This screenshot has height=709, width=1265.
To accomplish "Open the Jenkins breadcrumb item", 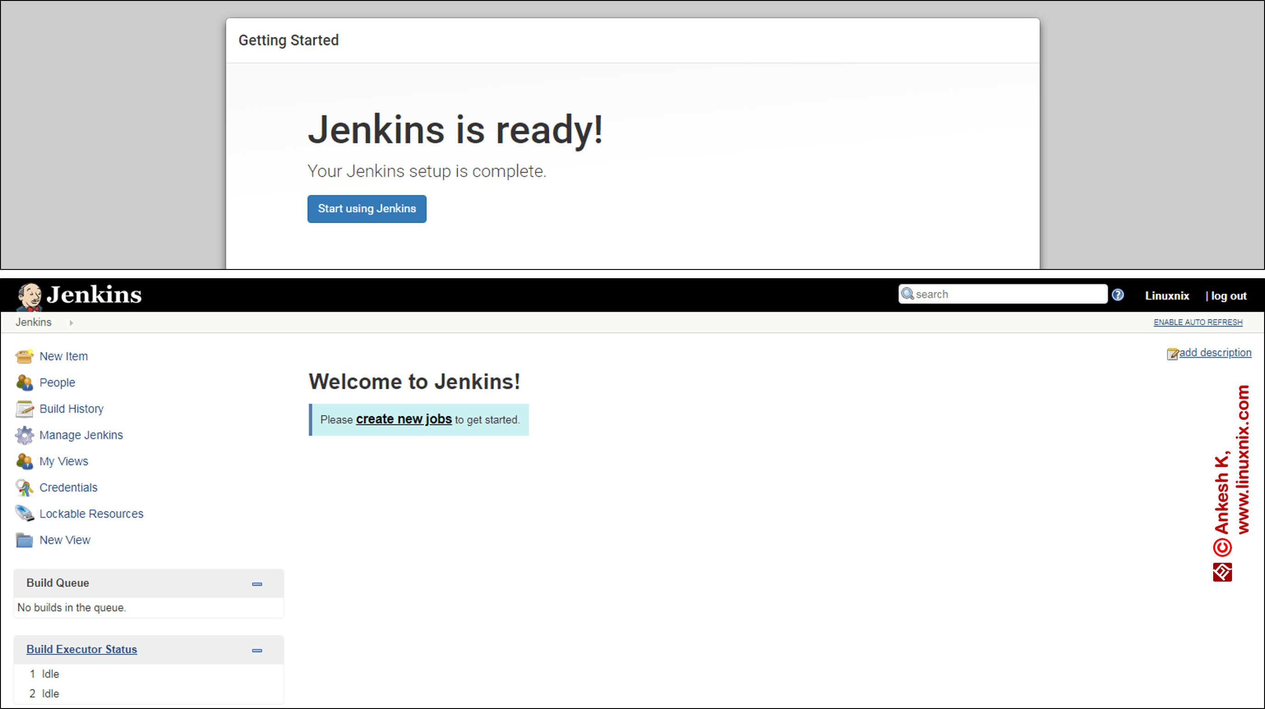I will (x=33, y=322).
